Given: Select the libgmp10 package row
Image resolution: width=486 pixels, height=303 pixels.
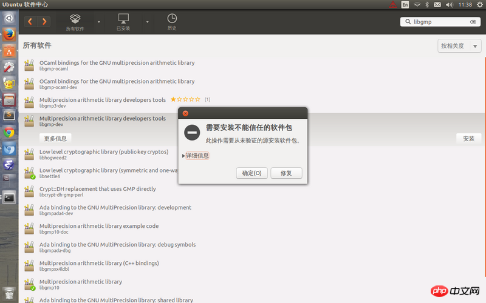Looking at the screenshot, I should point(252,284).
